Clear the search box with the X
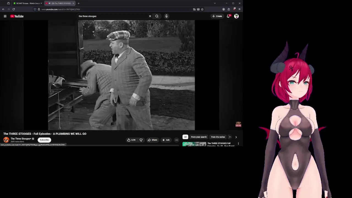The width and height of the screenshot is (352, 198). click(x=150, y=16)
